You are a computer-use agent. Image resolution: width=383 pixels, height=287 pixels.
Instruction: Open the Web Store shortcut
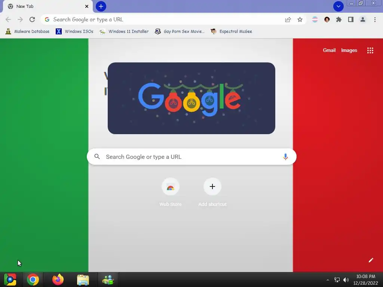171,192
